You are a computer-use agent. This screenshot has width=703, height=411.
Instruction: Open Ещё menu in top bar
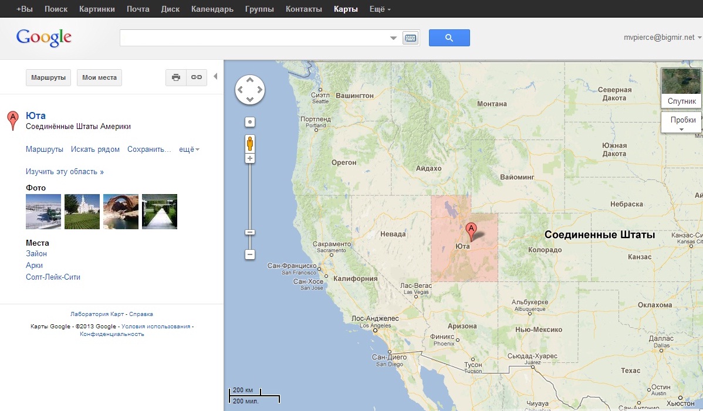[380, 9]
